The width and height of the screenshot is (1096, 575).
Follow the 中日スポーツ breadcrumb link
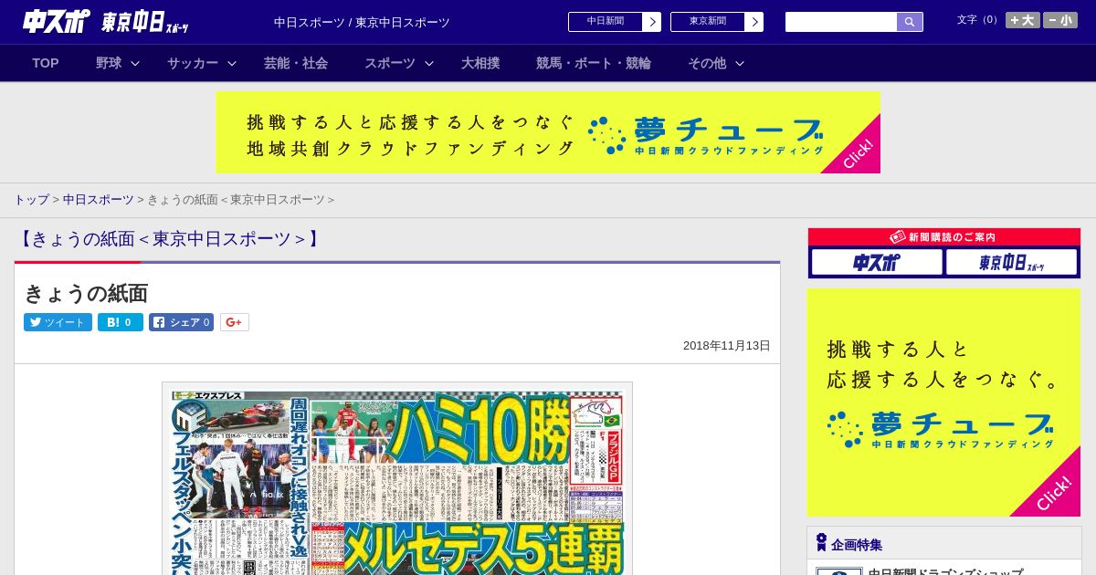(99, 200)
